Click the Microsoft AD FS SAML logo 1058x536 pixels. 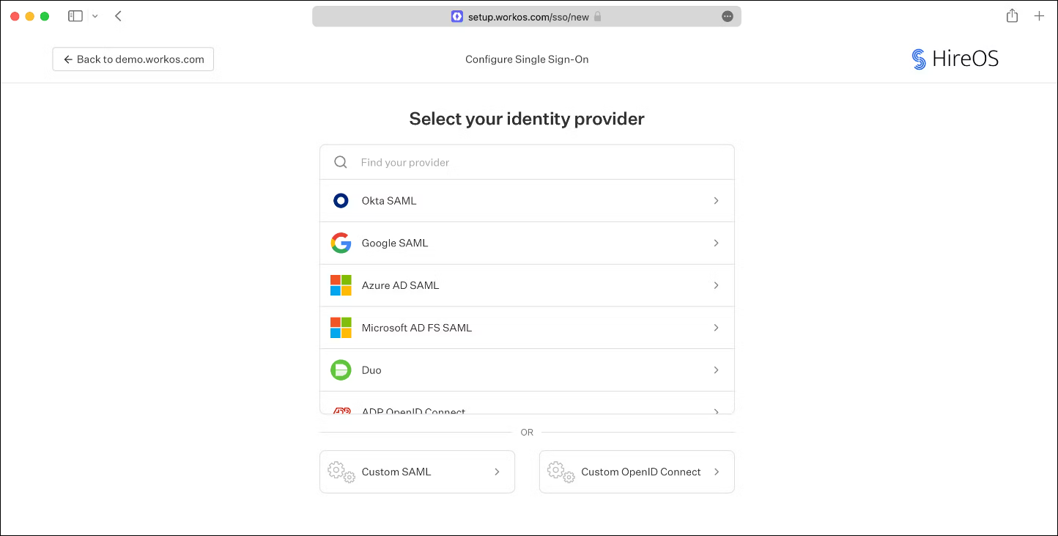pyautogui.click(x=341, y=328)
